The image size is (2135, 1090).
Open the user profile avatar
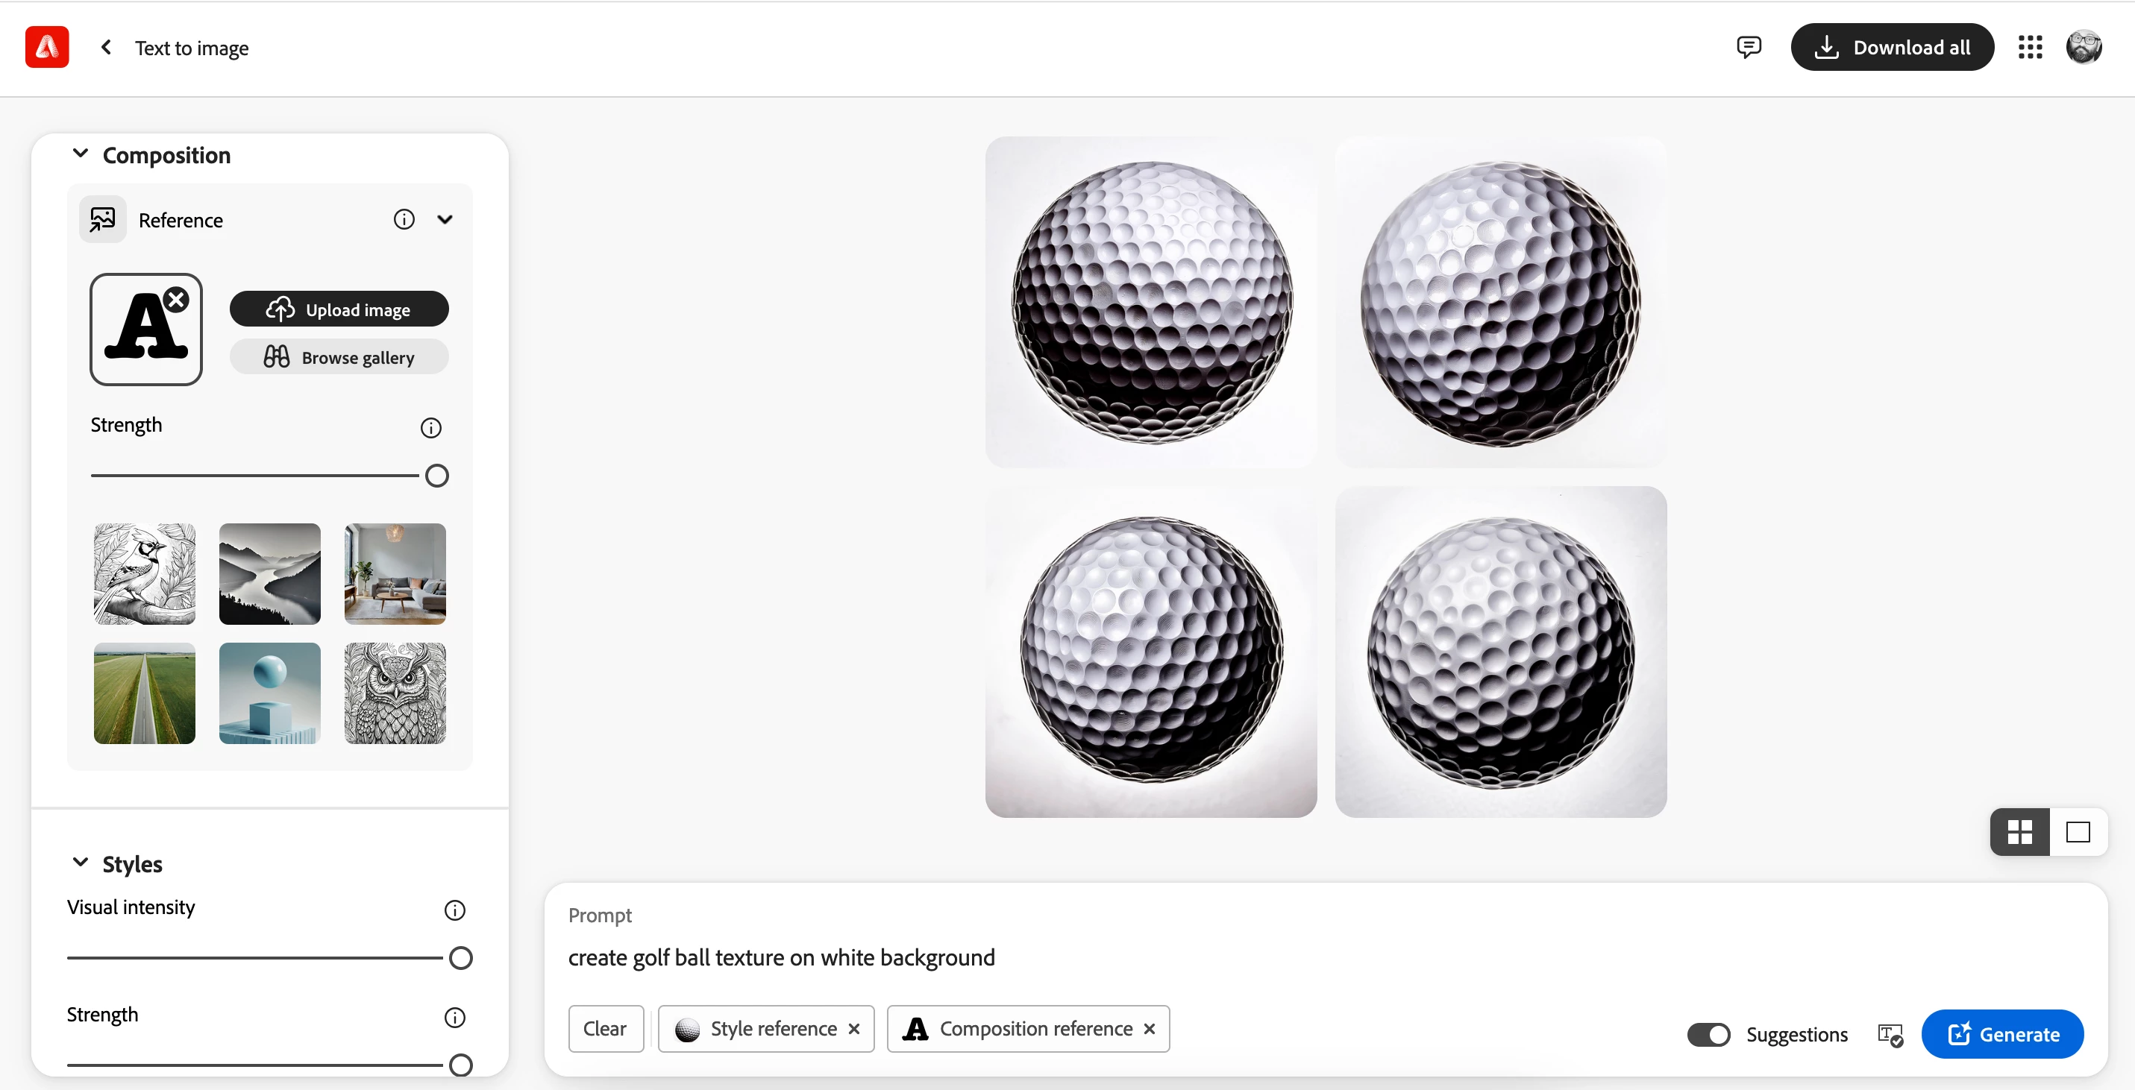[x=2084, y=47]
